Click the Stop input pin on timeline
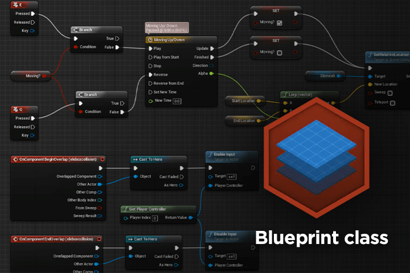 point(150,66)
